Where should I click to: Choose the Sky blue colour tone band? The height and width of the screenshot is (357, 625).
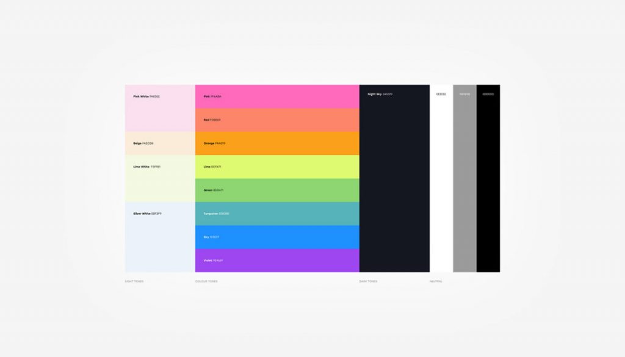point(277,237)
